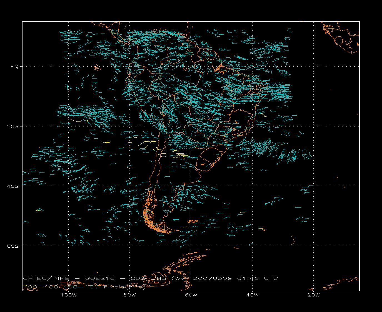Click the '100W' longitude label
Screen dimensions: 382x312
pos(69,295)
